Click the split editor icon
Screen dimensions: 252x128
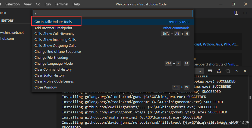[x=236, y=13]
